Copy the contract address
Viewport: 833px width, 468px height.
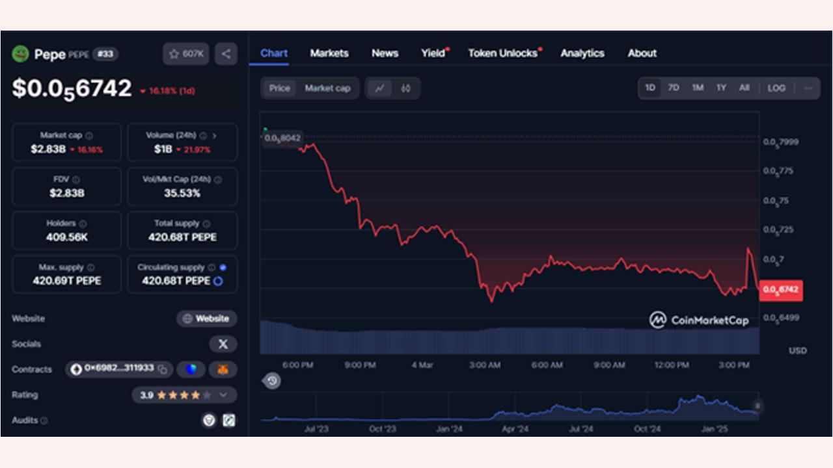pos(163,369)
